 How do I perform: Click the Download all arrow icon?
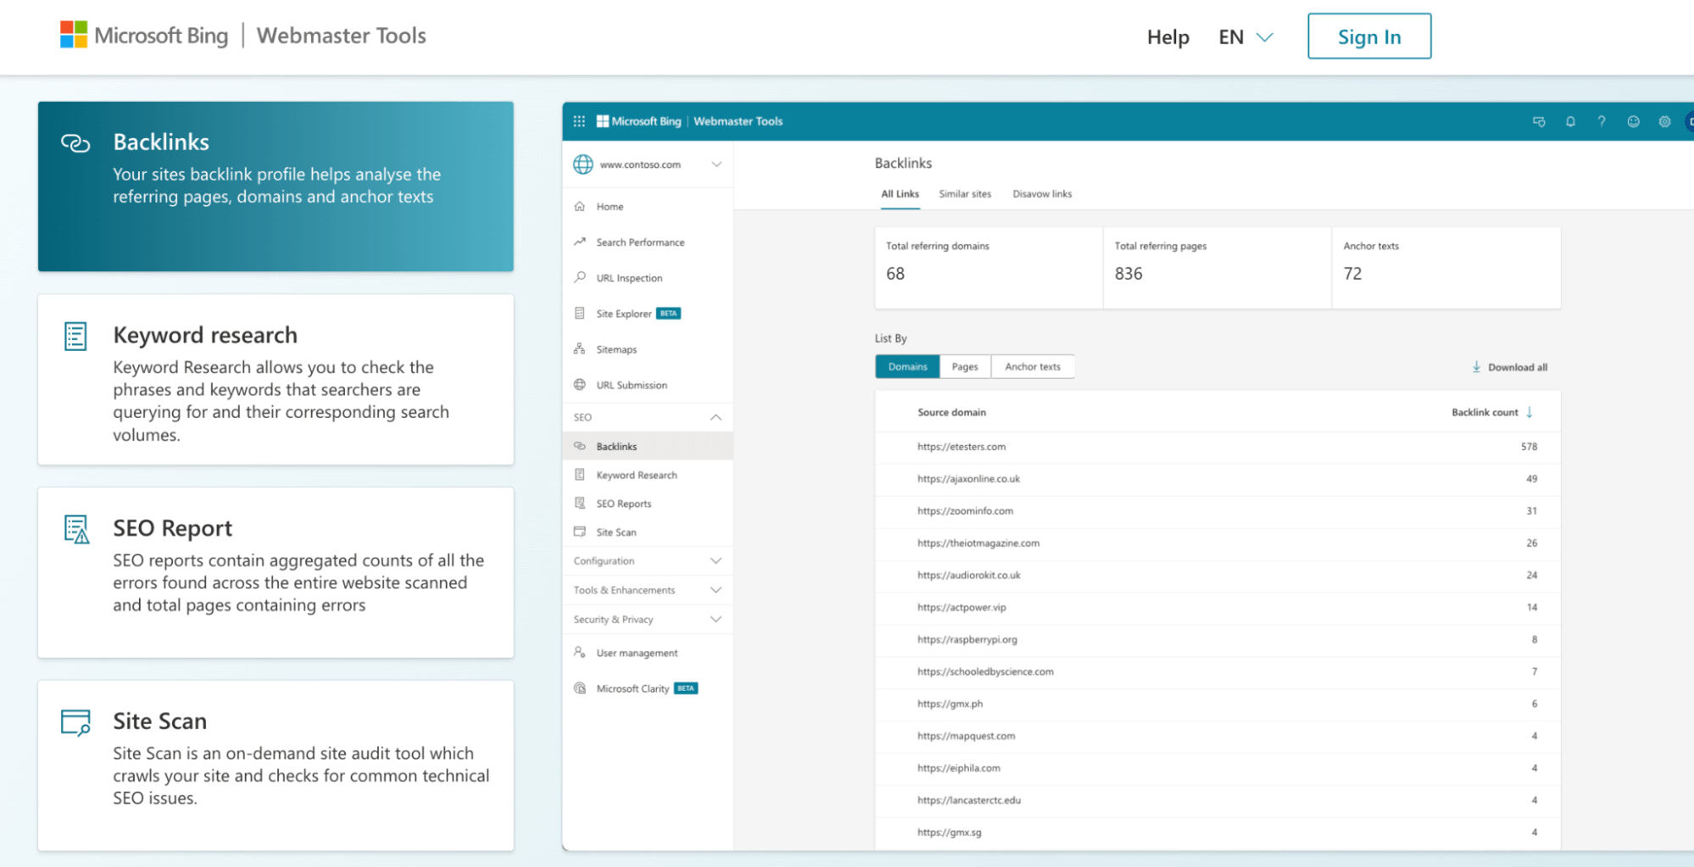1476,367
